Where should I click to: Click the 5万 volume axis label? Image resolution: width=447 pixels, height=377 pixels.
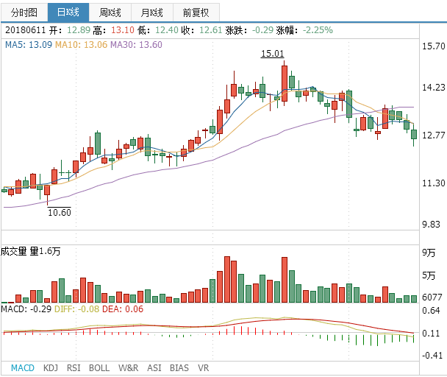pyautogui.click(x=429, y=275)
